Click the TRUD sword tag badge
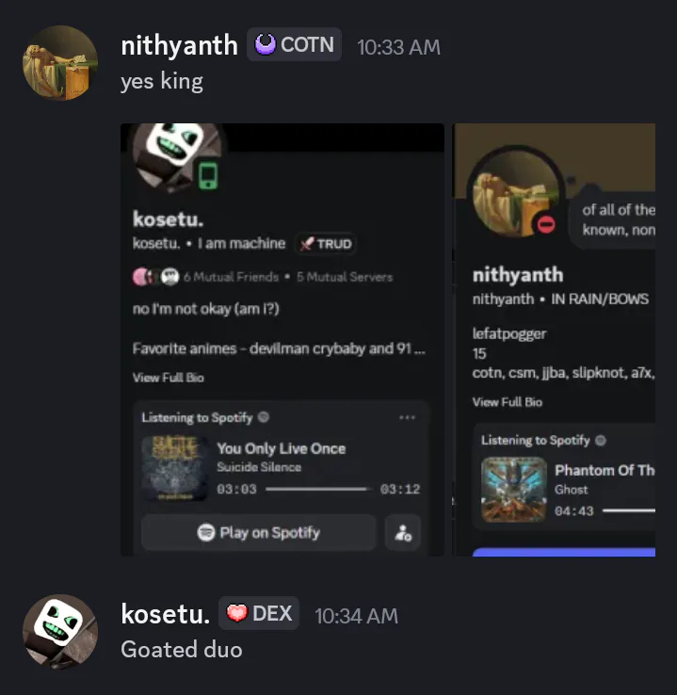Image resolution: width=677 pixels, height=695 pixels. [x=326, y=244]
